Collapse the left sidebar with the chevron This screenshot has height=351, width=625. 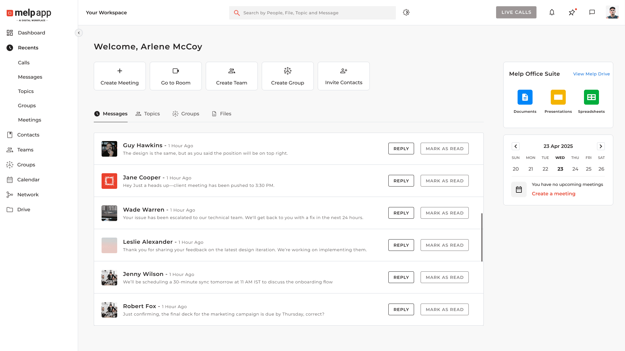78,33
